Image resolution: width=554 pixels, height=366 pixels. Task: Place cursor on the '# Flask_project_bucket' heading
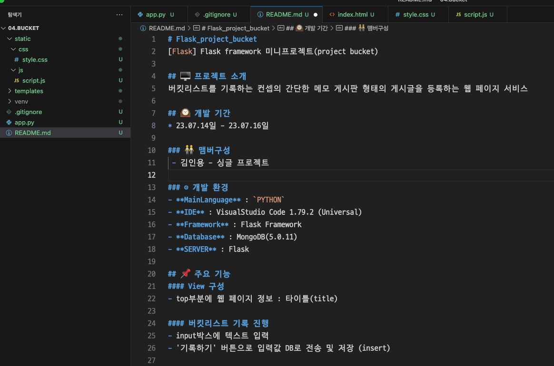pyautogui.click(x=212, y=39)
